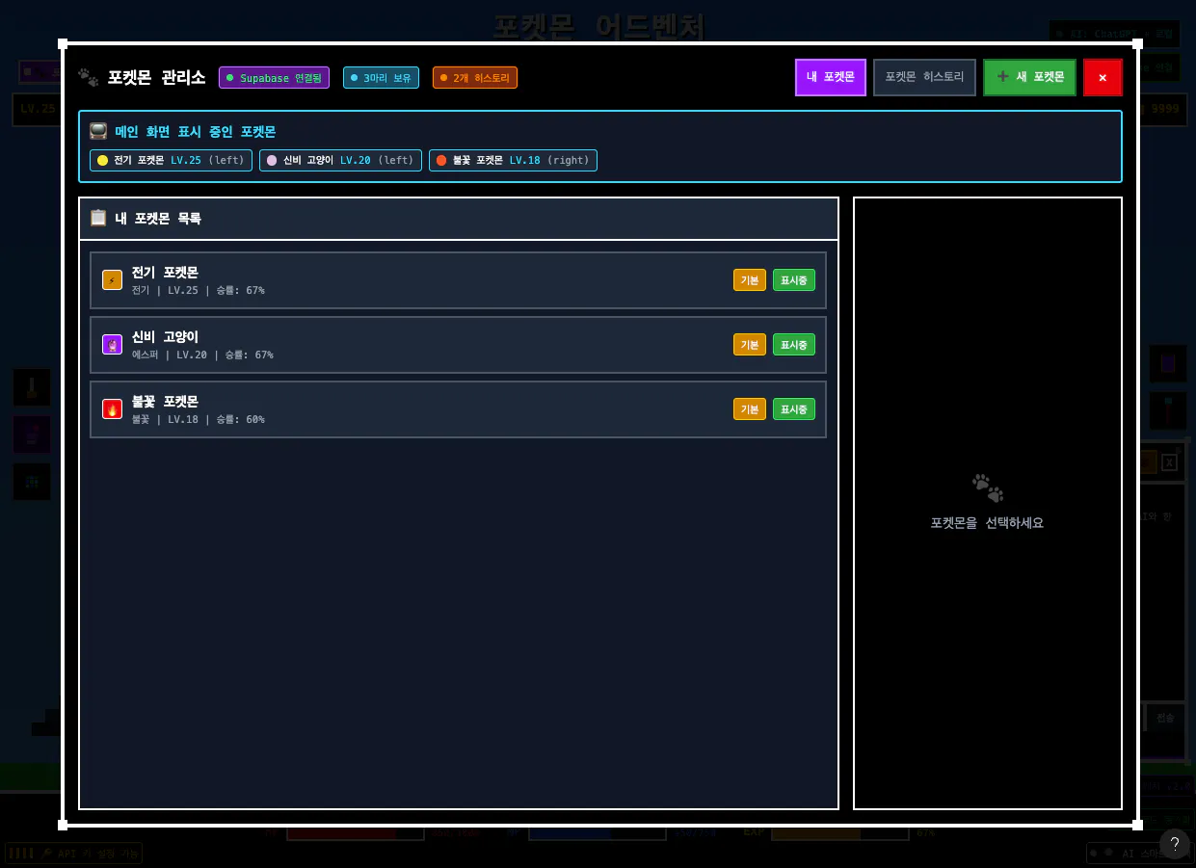This screenshot has height=868, width=1196.
Task: Click the clipboard icon next to 내 포켓몬 목록
Action: pos(98,218)
